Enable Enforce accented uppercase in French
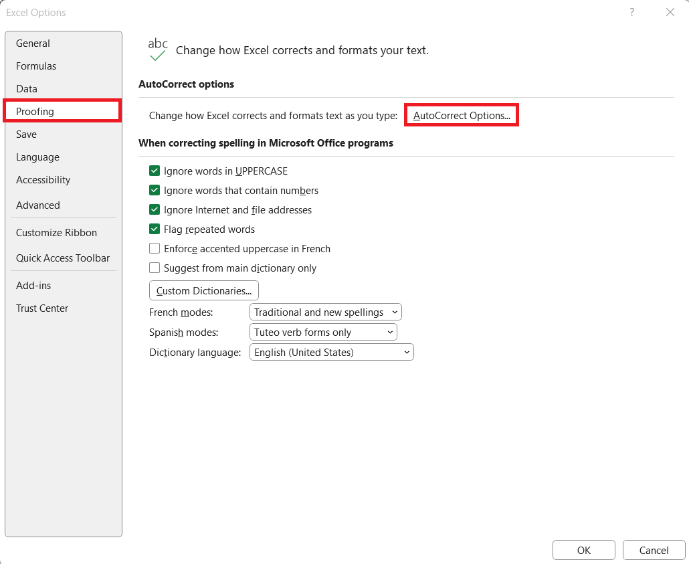 pyautogui.click(x=155, y=248)
